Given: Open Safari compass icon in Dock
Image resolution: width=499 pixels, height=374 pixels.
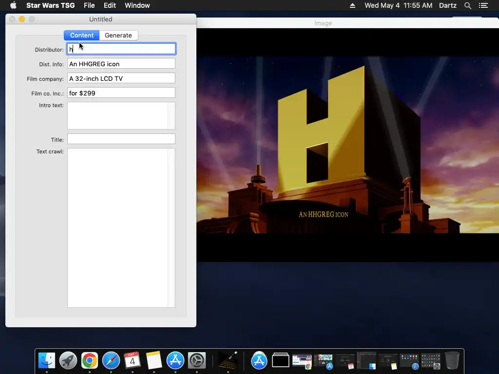Looking at the screenshot, I should (111, 361).
